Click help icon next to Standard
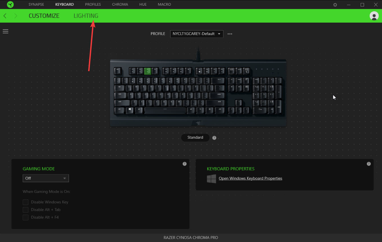 pyautogui.click(x=214, y=138)
